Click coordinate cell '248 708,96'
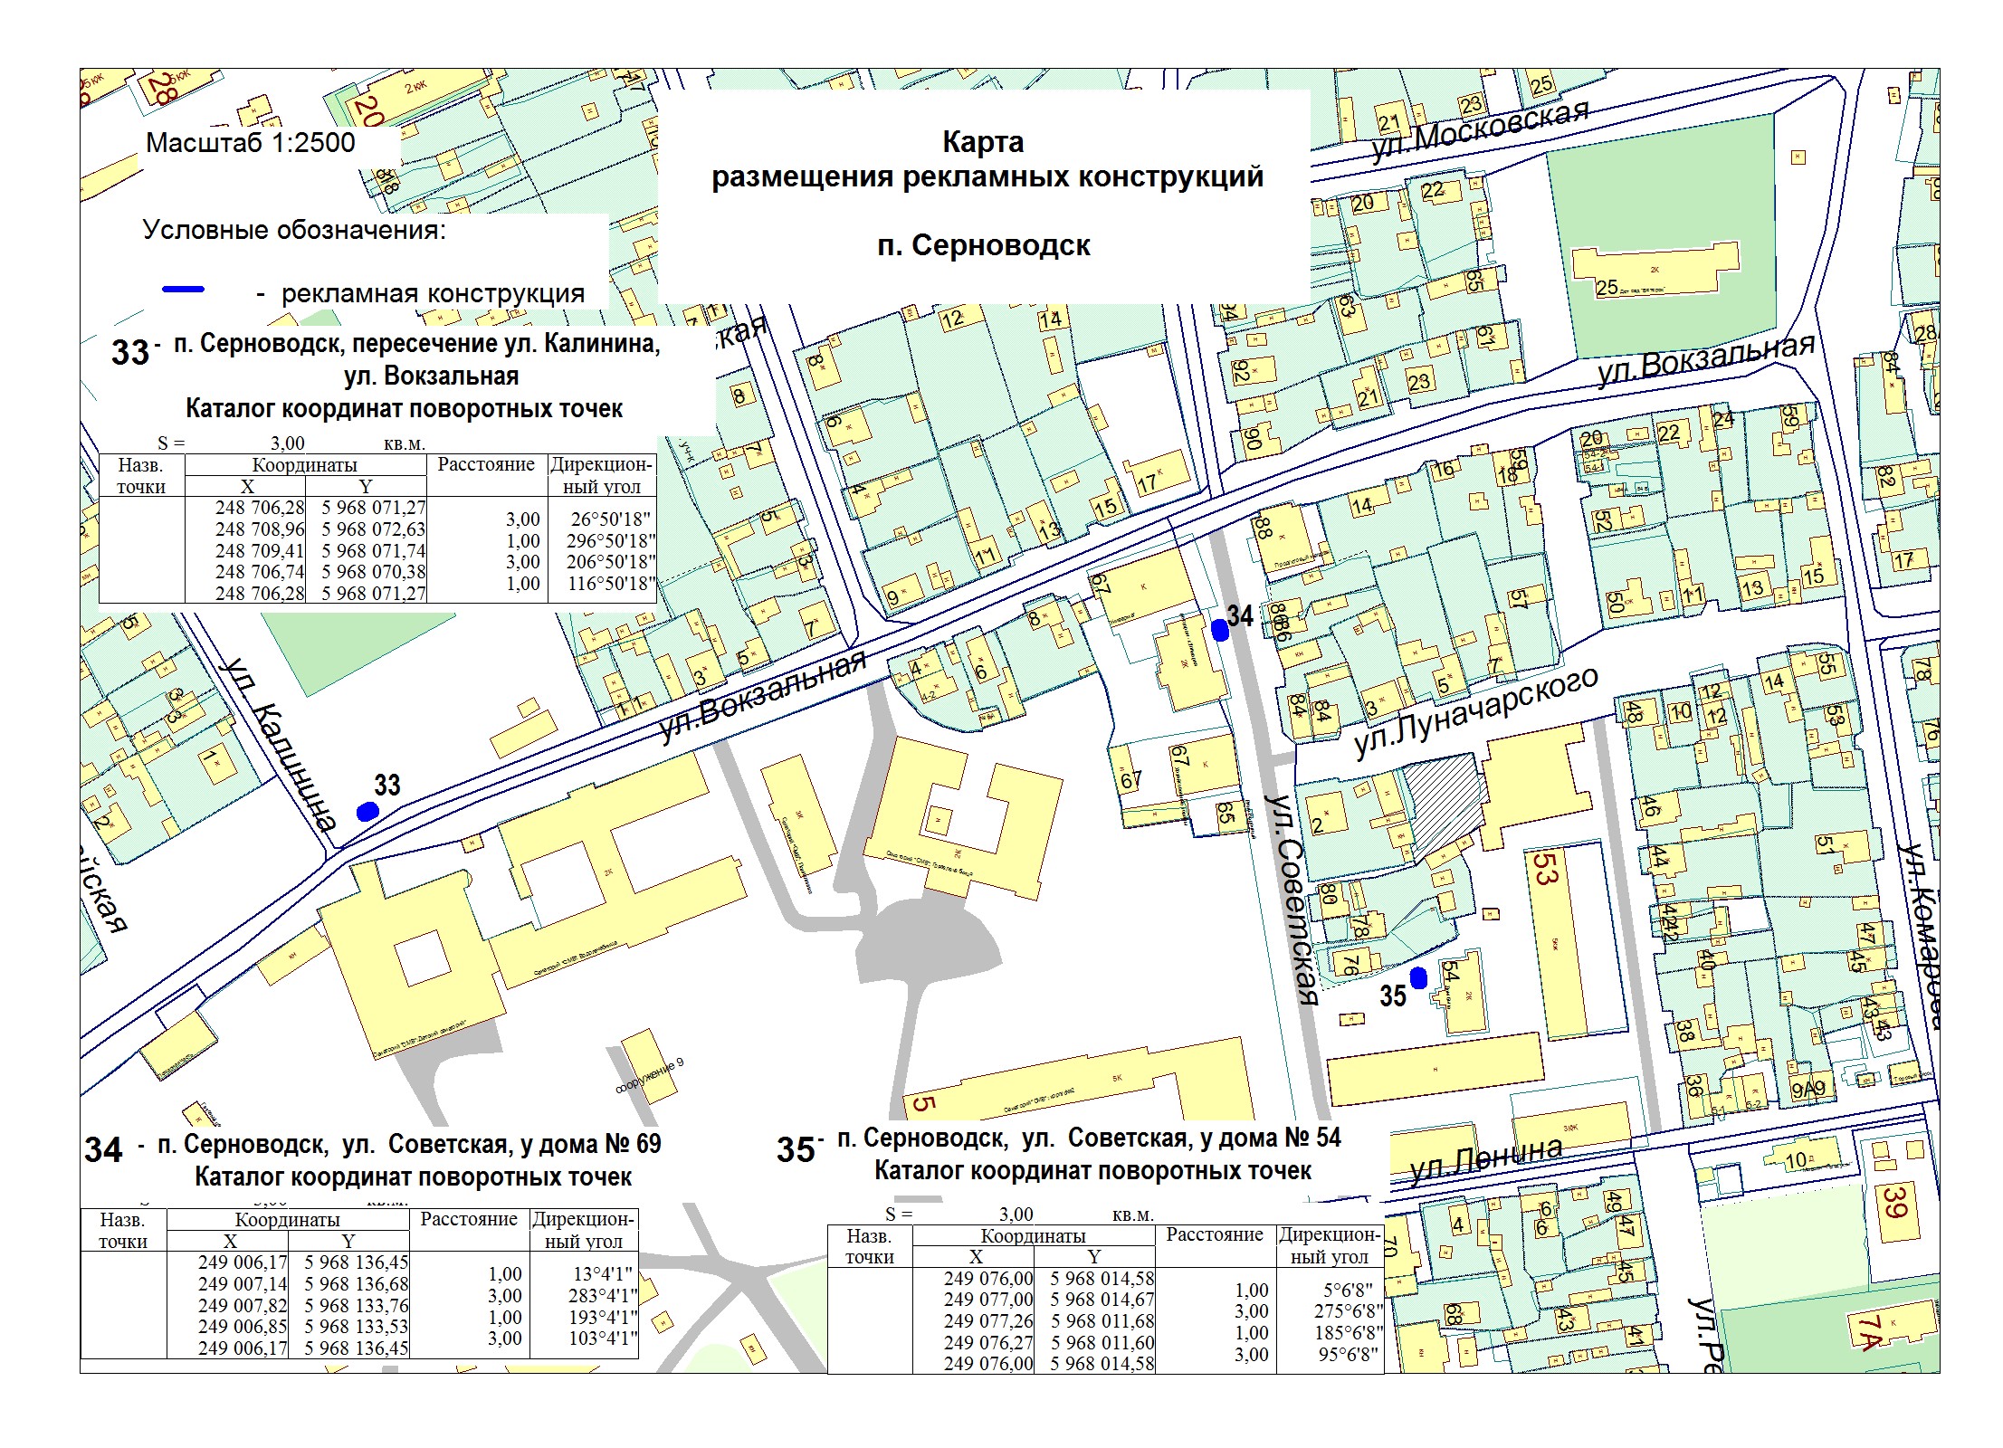The height and width of the screenshot is (1448, 2003). click(x=260, y=529)
